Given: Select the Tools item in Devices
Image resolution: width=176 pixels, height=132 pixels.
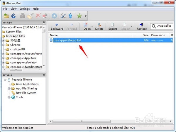Looking at the screenshot, I should (x=19, y=97).
